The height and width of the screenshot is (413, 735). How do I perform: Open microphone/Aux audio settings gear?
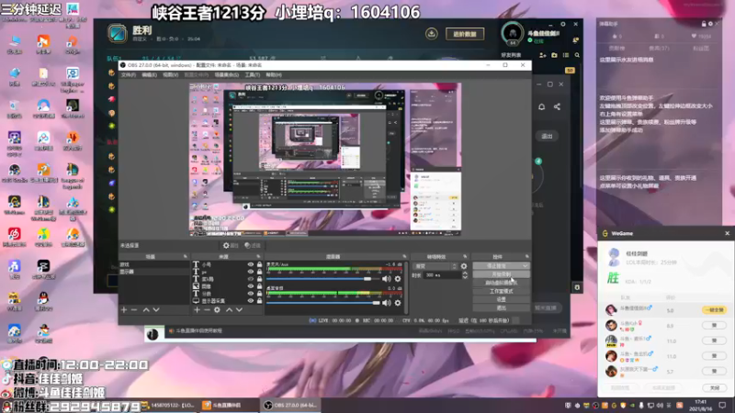coord(398,279)
